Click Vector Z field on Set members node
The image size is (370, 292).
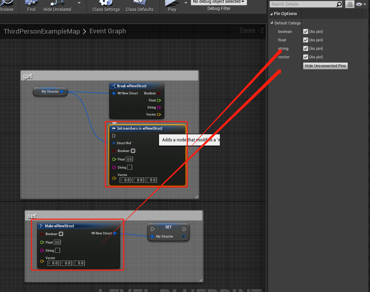[x=151, y=180]
